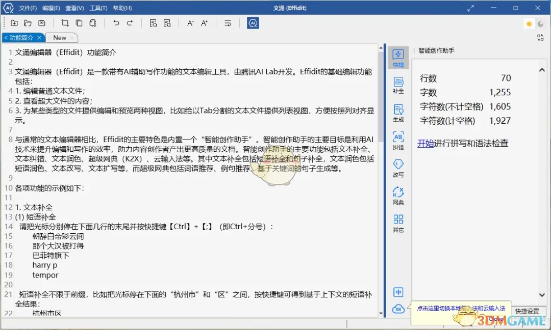This screenshot has height=330, width=551.
Task: Click the blue AI assistant icon in toolbar
Action: (x=253, y=23)
